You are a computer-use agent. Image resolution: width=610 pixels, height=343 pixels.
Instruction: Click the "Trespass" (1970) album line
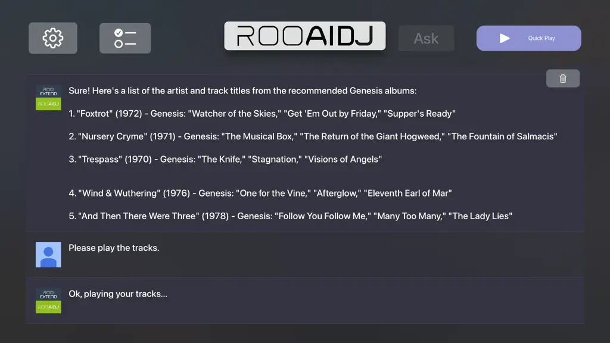(x=225, y=160)
